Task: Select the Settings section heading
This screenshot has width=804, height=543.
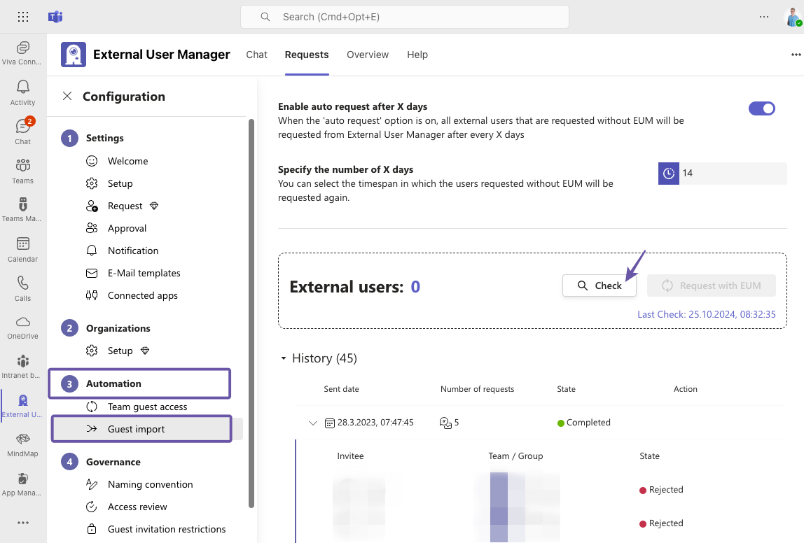Action: 104,139
